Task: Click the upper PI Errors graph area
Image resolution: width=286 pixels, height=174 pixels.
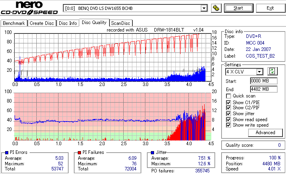Action: pos(113,57)
